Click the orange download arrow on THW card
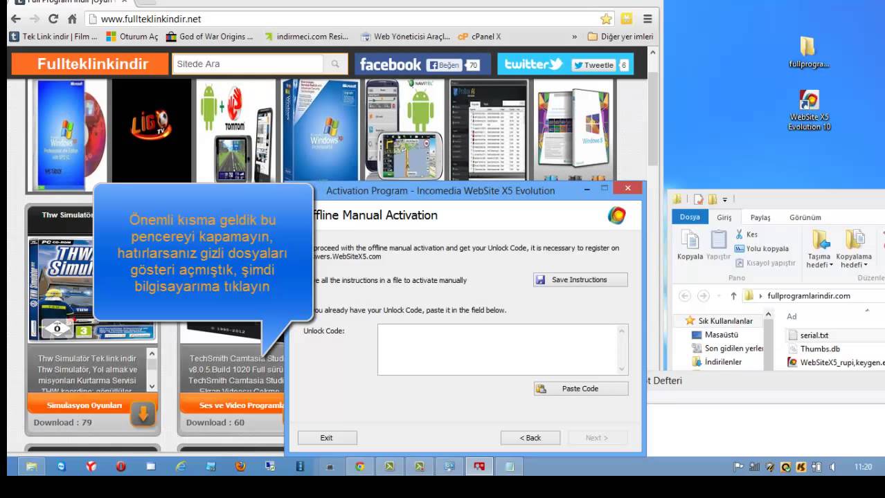The image size is (885, 498). click(143, 414)
